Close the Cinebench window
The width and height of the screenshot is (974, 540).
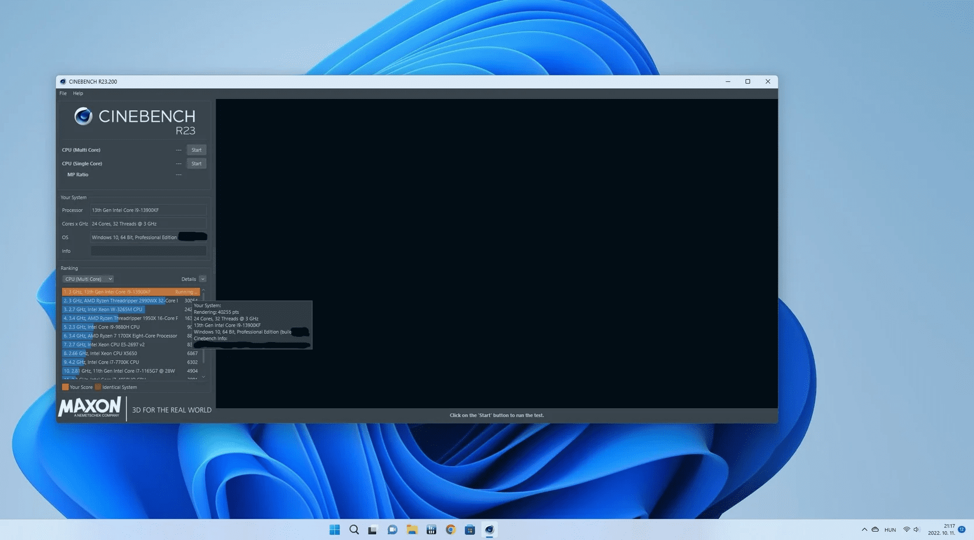768,81
